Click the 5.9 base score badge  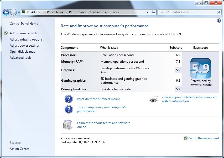pyautogui.click(x=201, y=68)
